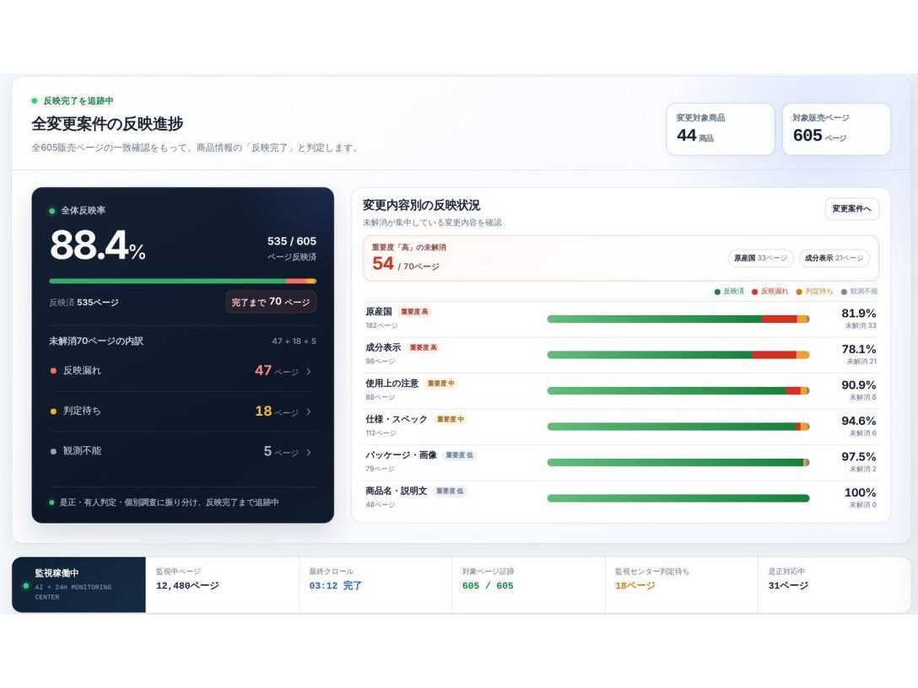Expand the 観測不能 row chevron
The height and width of the screenshot is (688, 918).
click(309, 452)
